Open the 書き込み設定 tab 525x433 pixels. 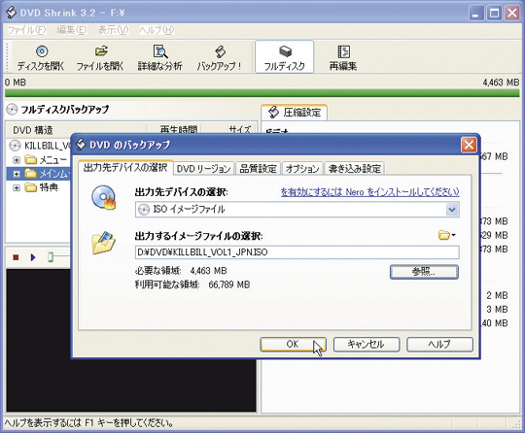point(355,169)
